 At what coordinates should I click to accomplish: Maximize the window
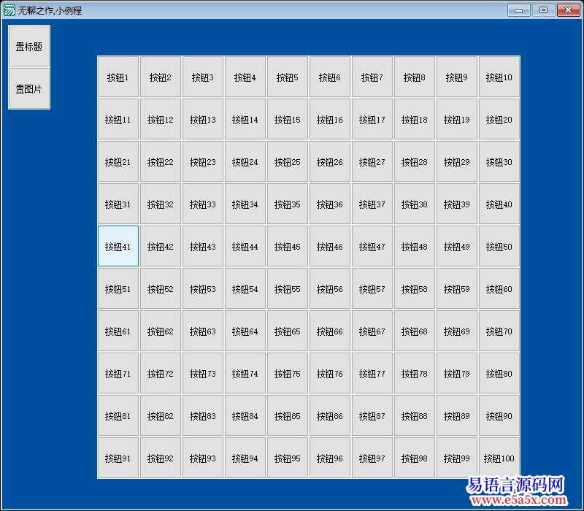[543, 10]
